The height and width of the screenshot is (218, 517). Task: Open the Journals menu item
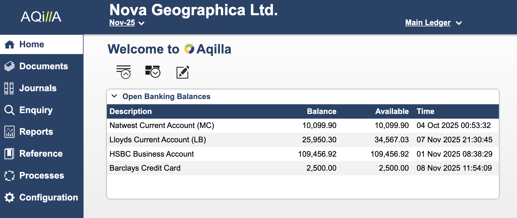[x=38, y=88]
